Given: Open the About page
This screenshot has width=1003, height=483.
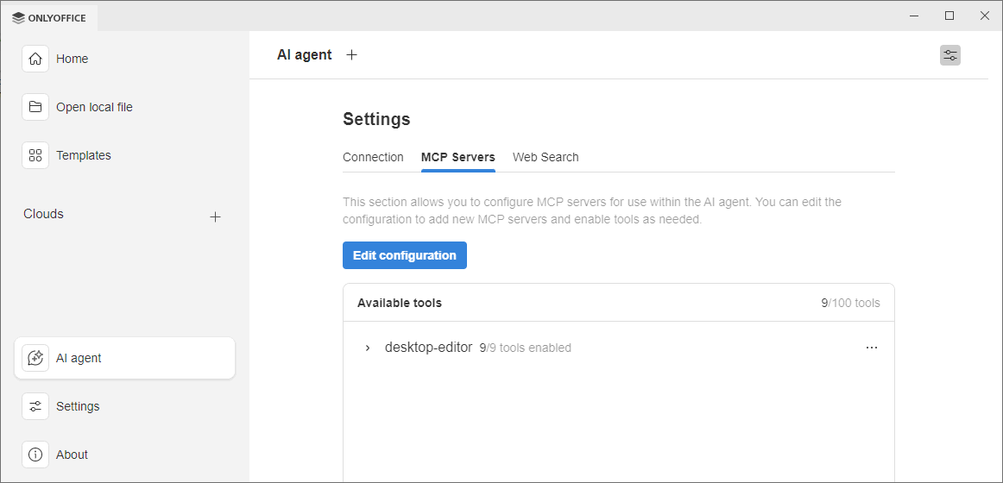Looking at the screenshot, I should click(x=125, y=455).
